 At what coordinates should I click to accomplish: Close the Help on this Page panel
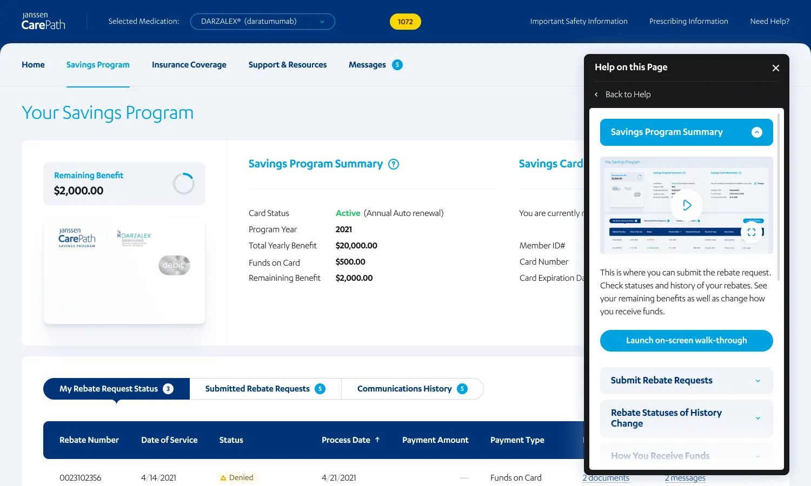[x=776, y=68]
